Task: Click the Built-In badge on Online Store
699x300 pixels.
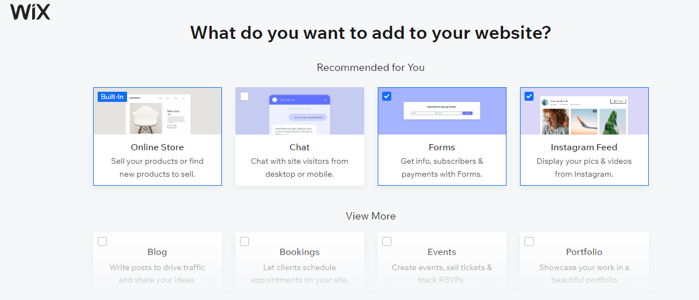Action: tap(112, 97)
